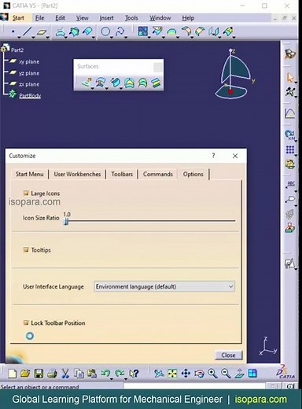
Task: Select xy plane in the tree
Action: click(29, 61)
